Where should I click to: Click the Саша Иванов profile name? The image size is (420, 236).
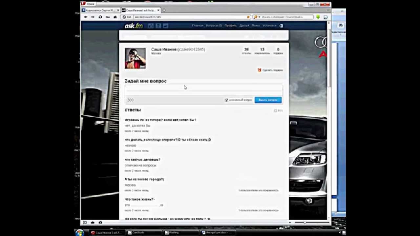(164, 49)
